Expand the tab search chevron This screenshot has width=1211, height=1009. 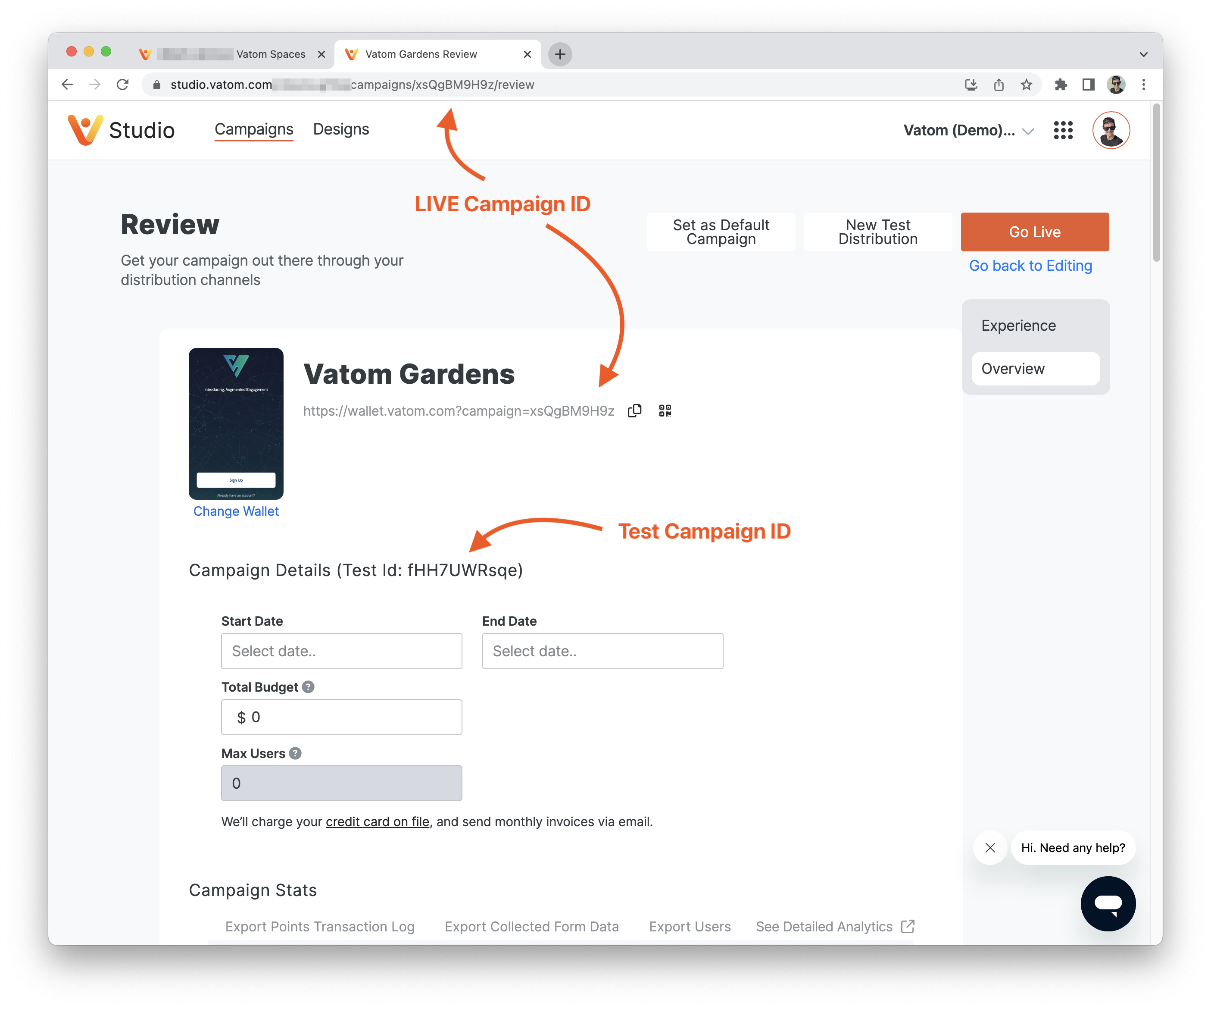point(1143,54)
